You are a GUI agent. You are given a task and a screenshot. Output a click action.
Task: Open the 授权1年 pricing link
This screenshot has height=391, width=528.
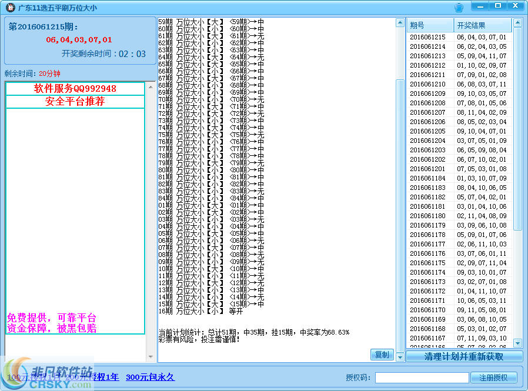(x=106, y=377)
